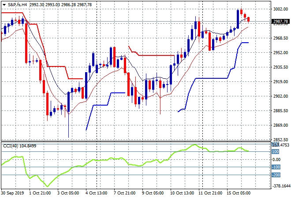Click the 2935.50 price axis value
291x198 pixels.
point(280,67)
